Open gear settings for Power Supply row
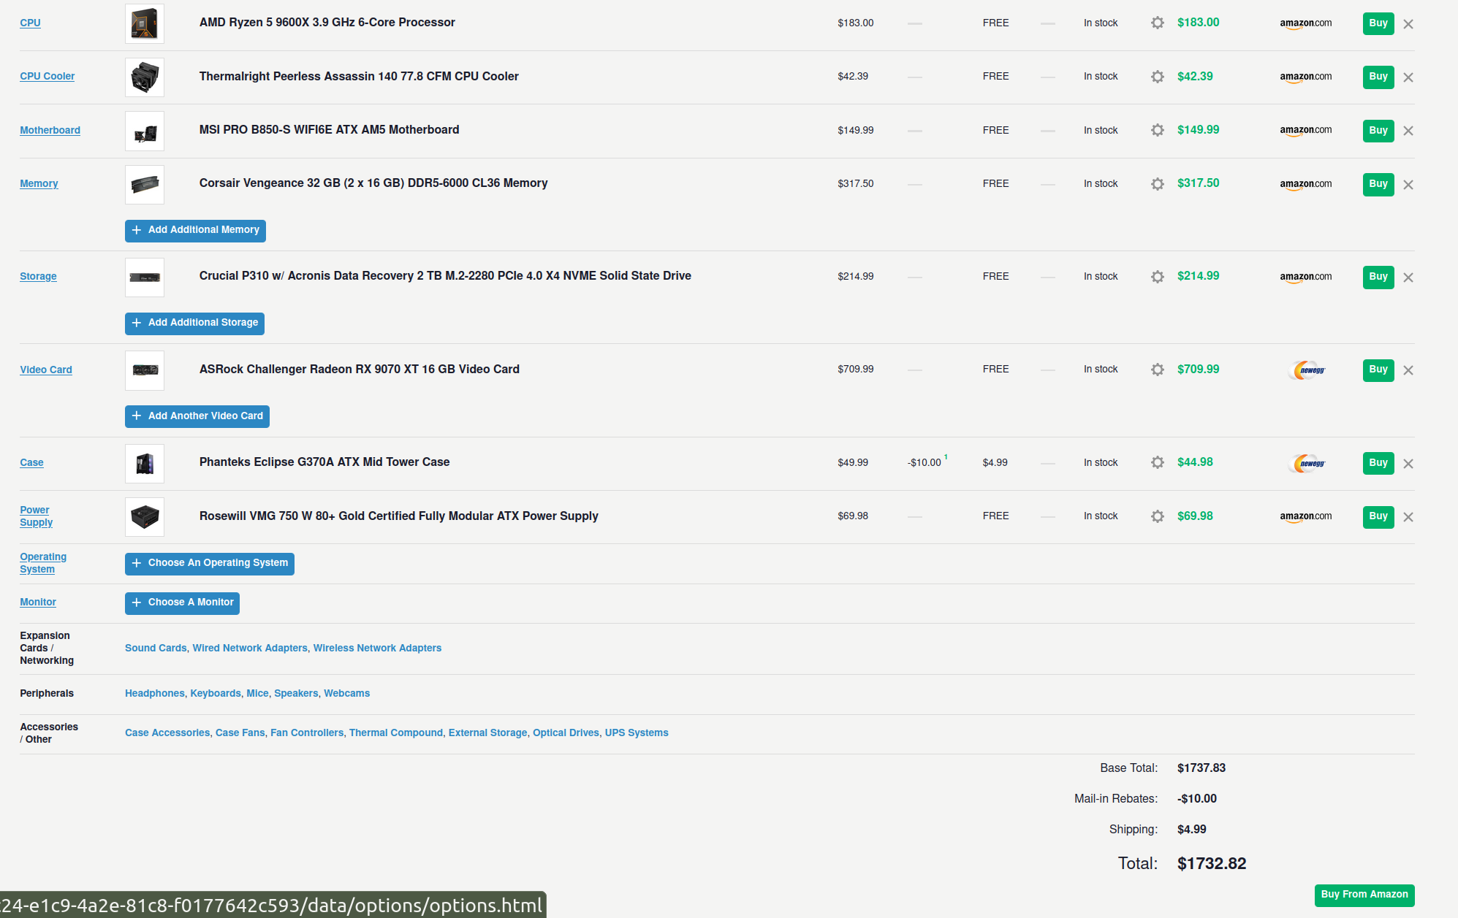The image size is (1458, 918). (1157, 516)
